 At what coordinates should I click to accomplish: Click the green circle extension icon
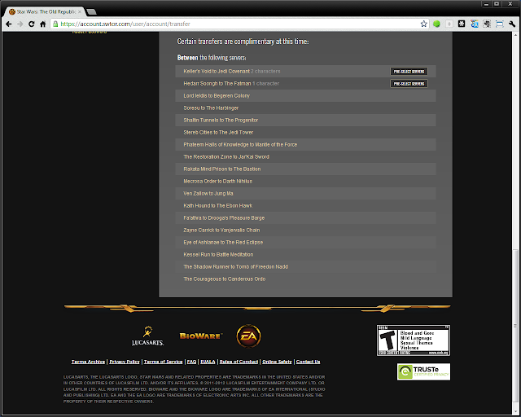coord(436,24)
